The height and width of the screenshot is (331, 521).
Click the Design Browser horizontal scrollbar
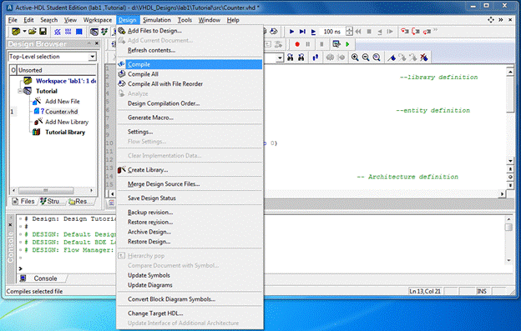click(x=52, y=191)
